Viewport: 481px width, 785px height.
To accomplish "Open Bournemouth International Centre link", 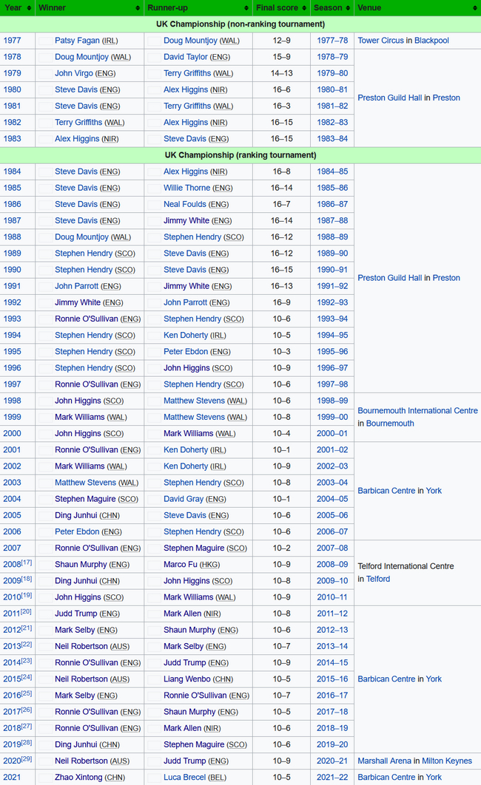I will (417, 411).
